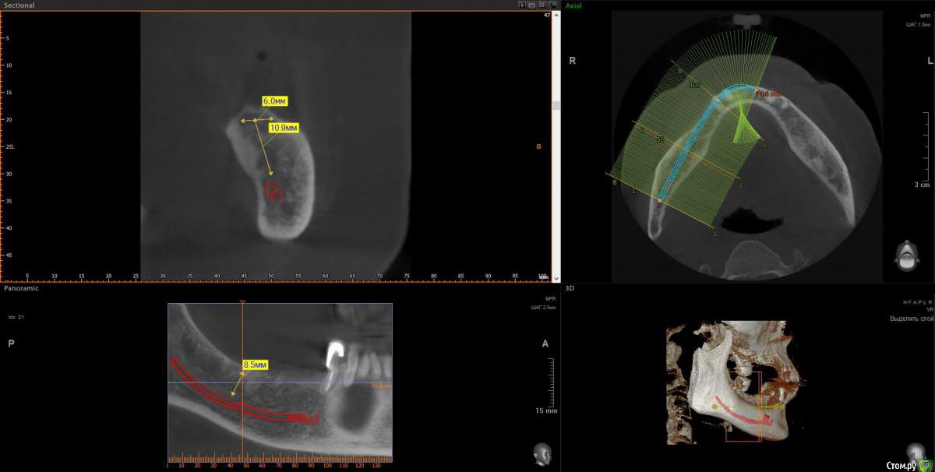Screen dimensions: 935x472
Task: Activate the Axial view panel title
Action: pyautogui.click(x=573, y=5)
